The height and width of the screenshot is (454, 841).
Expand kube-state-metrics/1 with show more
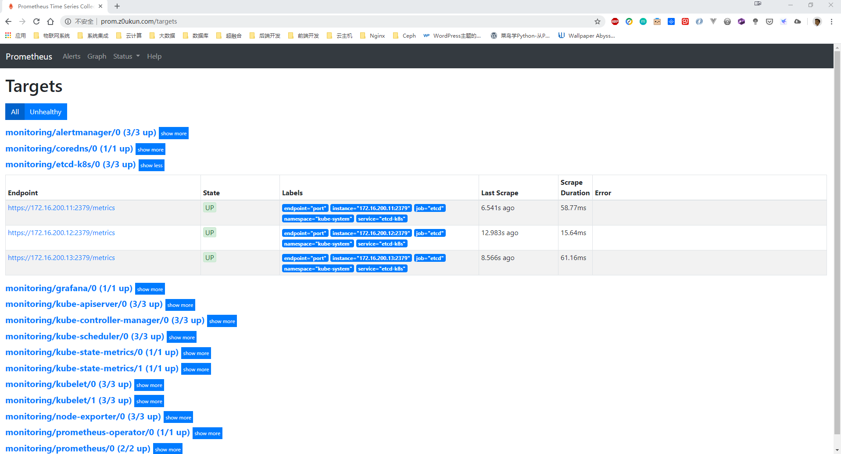[x=196, y=369]
